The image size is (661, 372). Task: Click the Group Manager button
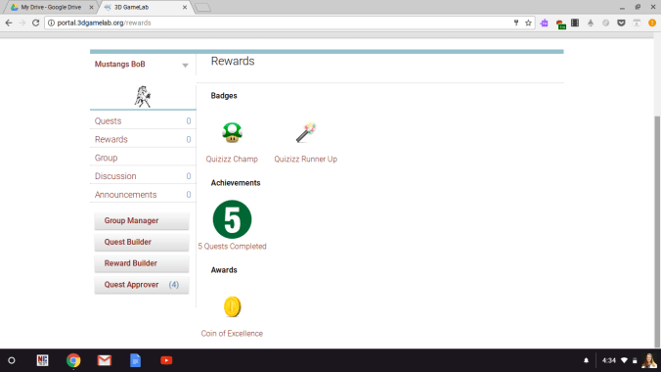click(x=142, y=221)
